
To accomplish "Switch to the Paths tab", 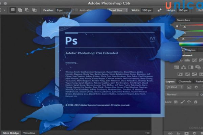I will [x=199, y=82].
